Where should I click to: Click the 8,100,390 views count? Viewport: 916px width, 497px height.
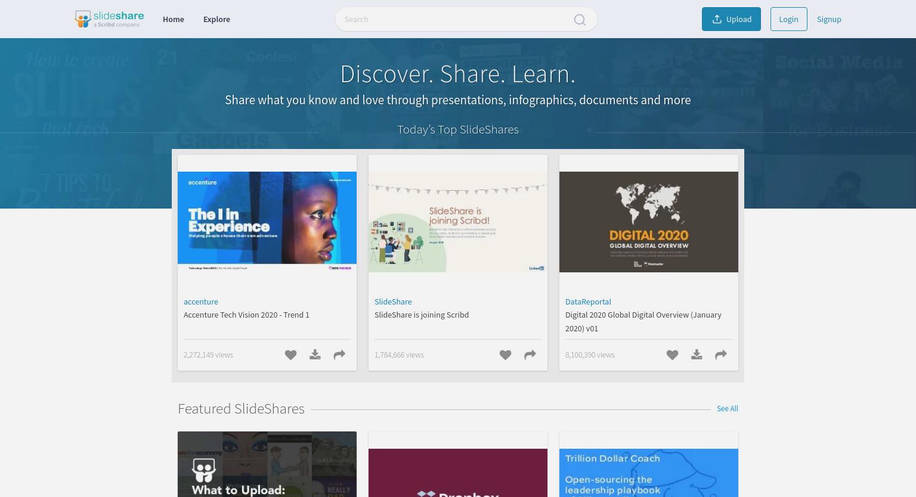click(590, 355)
